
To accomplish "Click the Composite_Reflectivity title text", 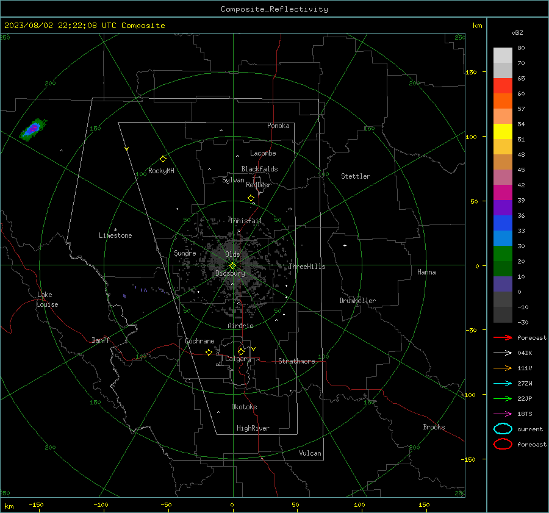I will tap(274, 9).
